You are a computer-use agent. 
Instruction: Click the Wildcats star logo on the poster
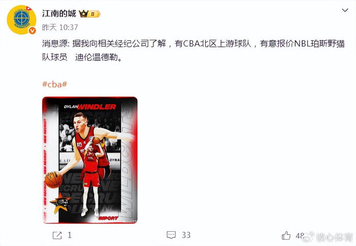coord(60,203)
